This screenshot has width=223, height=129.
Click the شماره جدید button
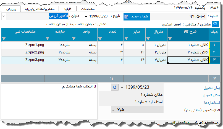click(137, 17)
